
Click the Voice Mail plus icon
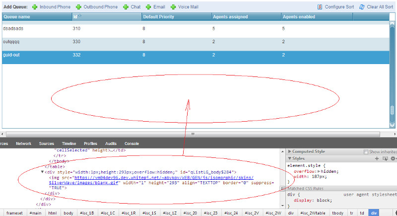coord(173,7)
